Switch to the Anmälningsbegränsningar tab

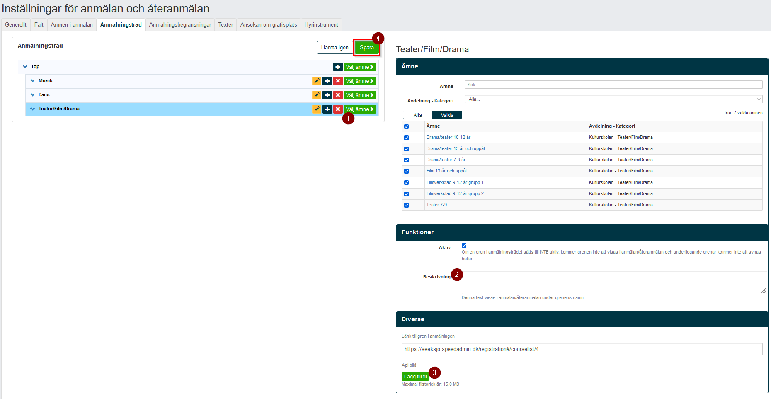pyautogui.click(x=180, y=25)
